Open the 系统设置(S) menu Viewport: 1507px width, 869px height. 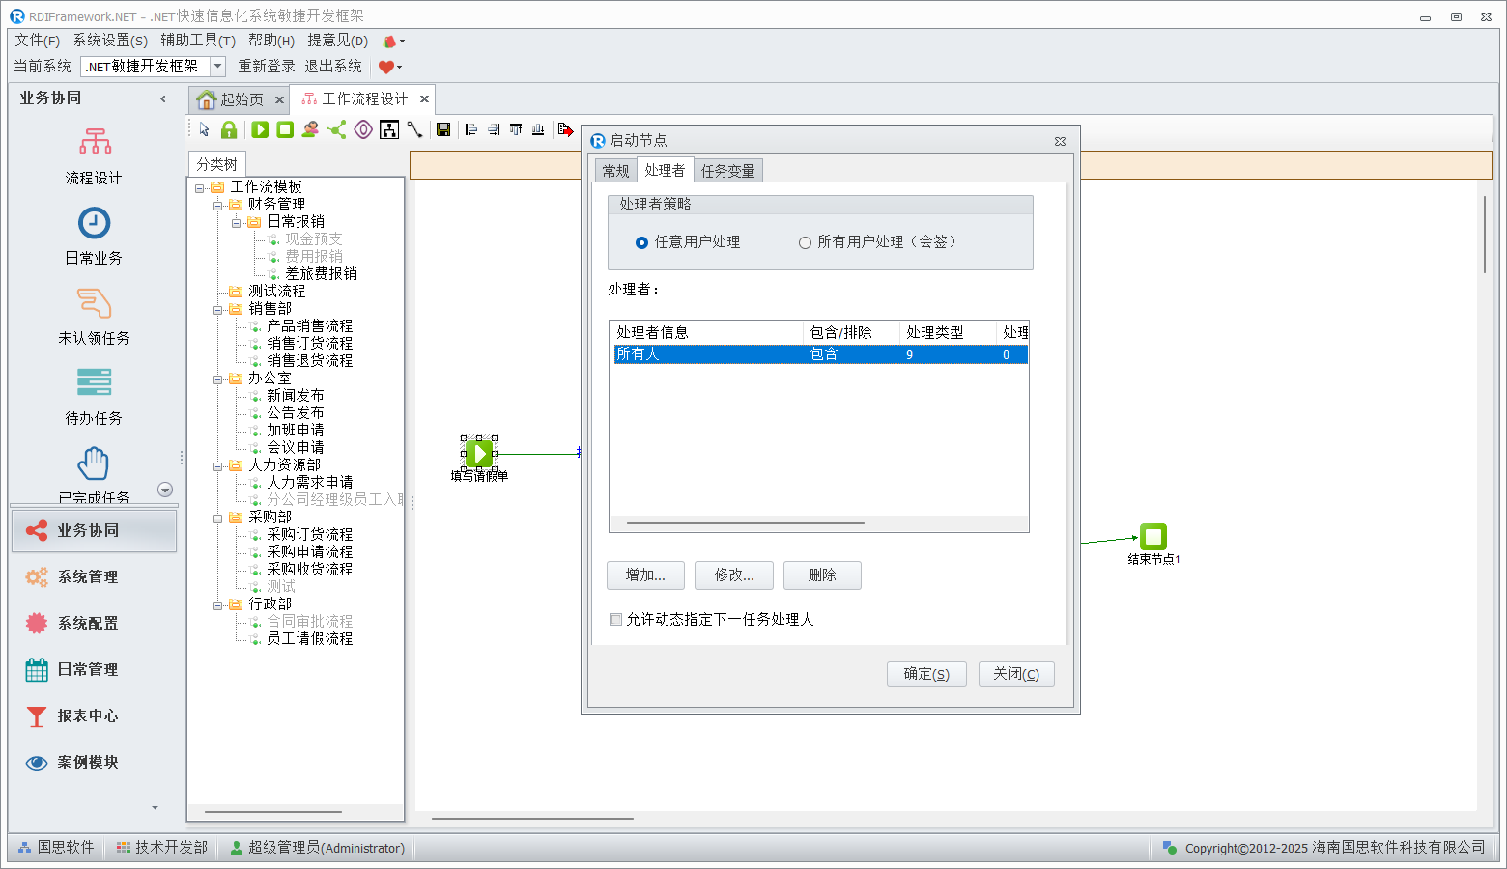pyautogui.click(x=110, y=41)
